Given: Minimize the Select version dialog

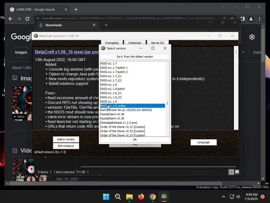Looking at the screenshot, I should click(x=141, y=48).
